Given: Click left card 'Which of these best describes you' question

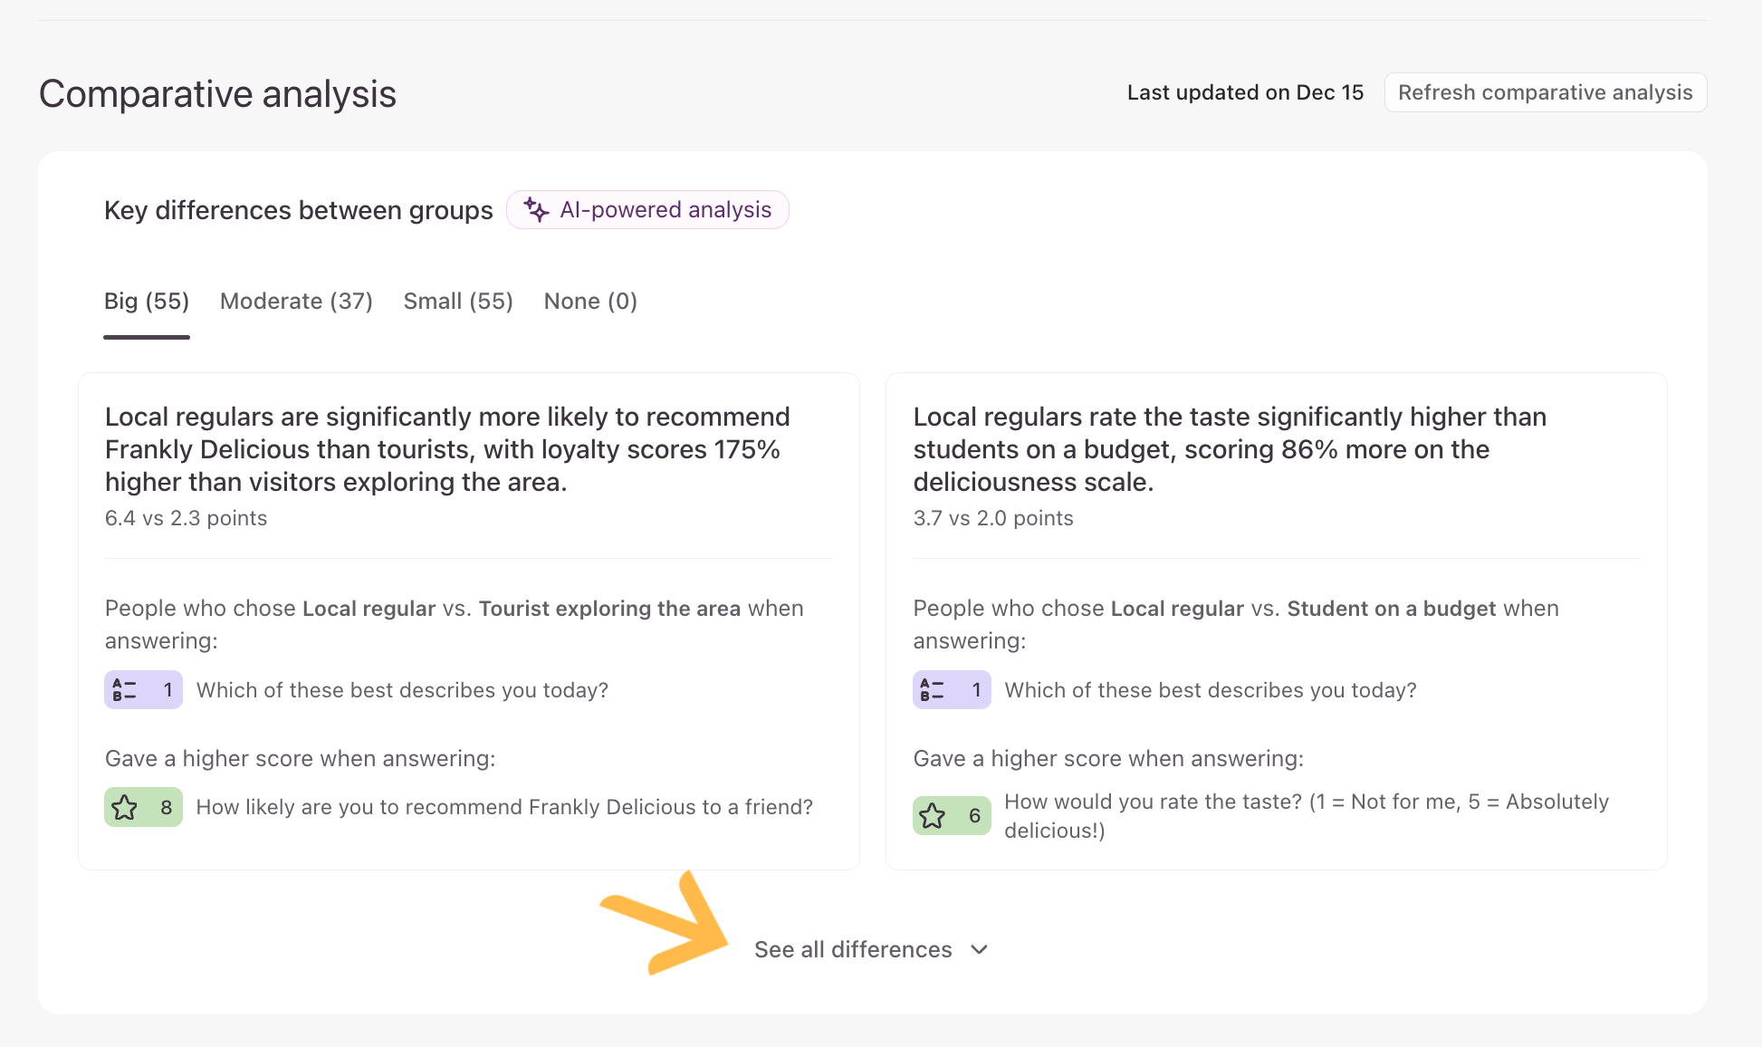Looking at the screenshot, I should 402,690.
